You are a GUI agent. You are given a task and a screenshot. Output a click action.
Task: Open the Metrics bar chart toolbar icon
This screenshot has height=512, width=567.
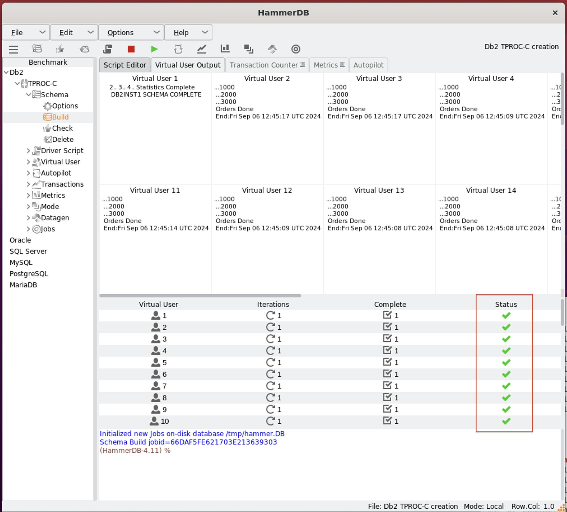click(x=225, y=49)
